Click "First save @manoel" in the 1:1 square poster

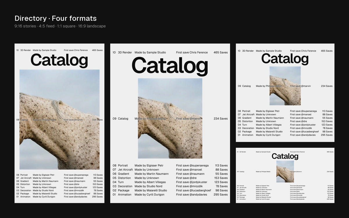pyautogui.click(x=301, y=114)
